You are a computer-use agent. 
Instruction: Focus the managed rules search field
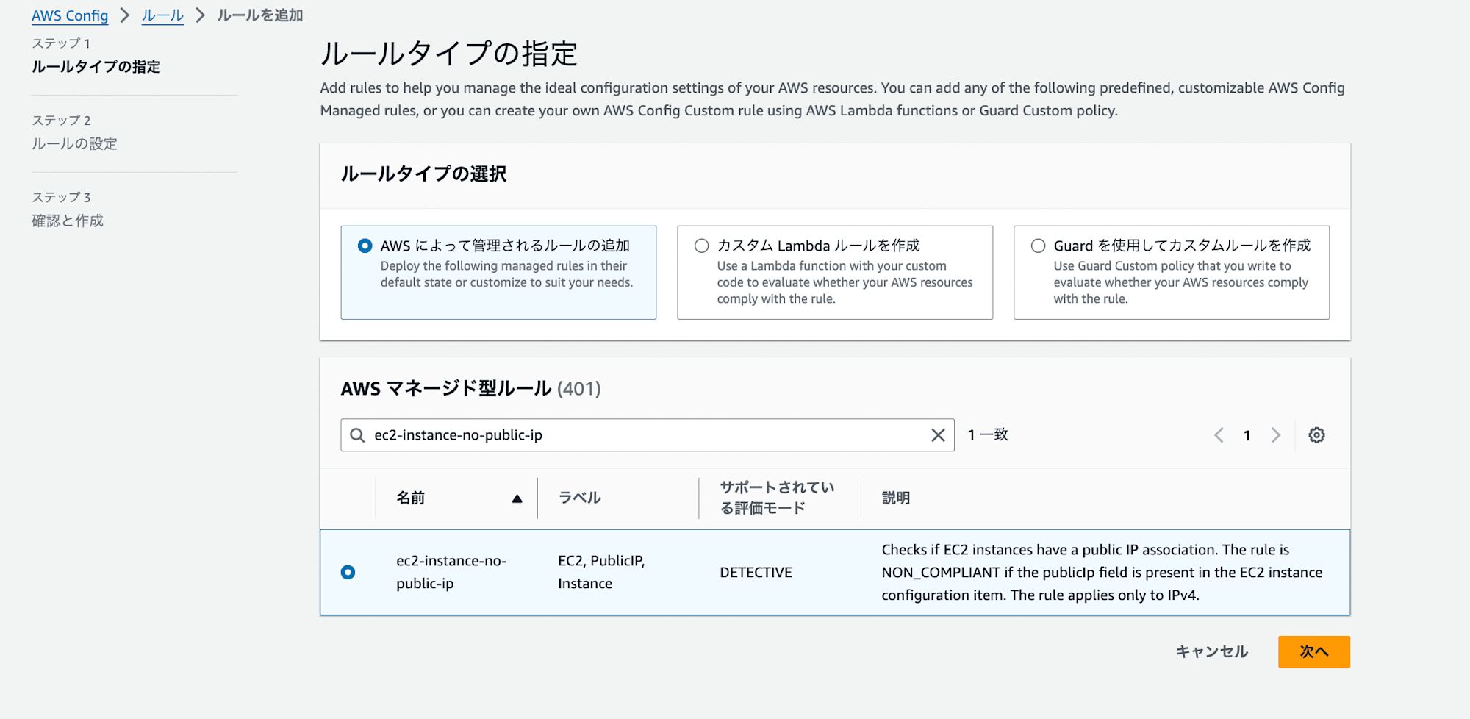coord(648,435)
